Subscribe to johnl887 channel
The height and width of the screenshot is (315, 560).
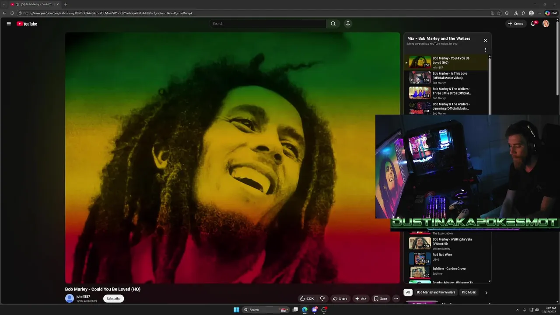click(114, 298)
